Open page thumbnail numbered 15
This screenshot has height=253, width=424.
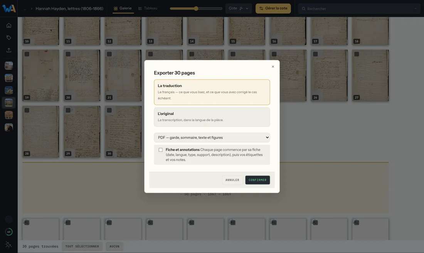[x=247, y=31]
